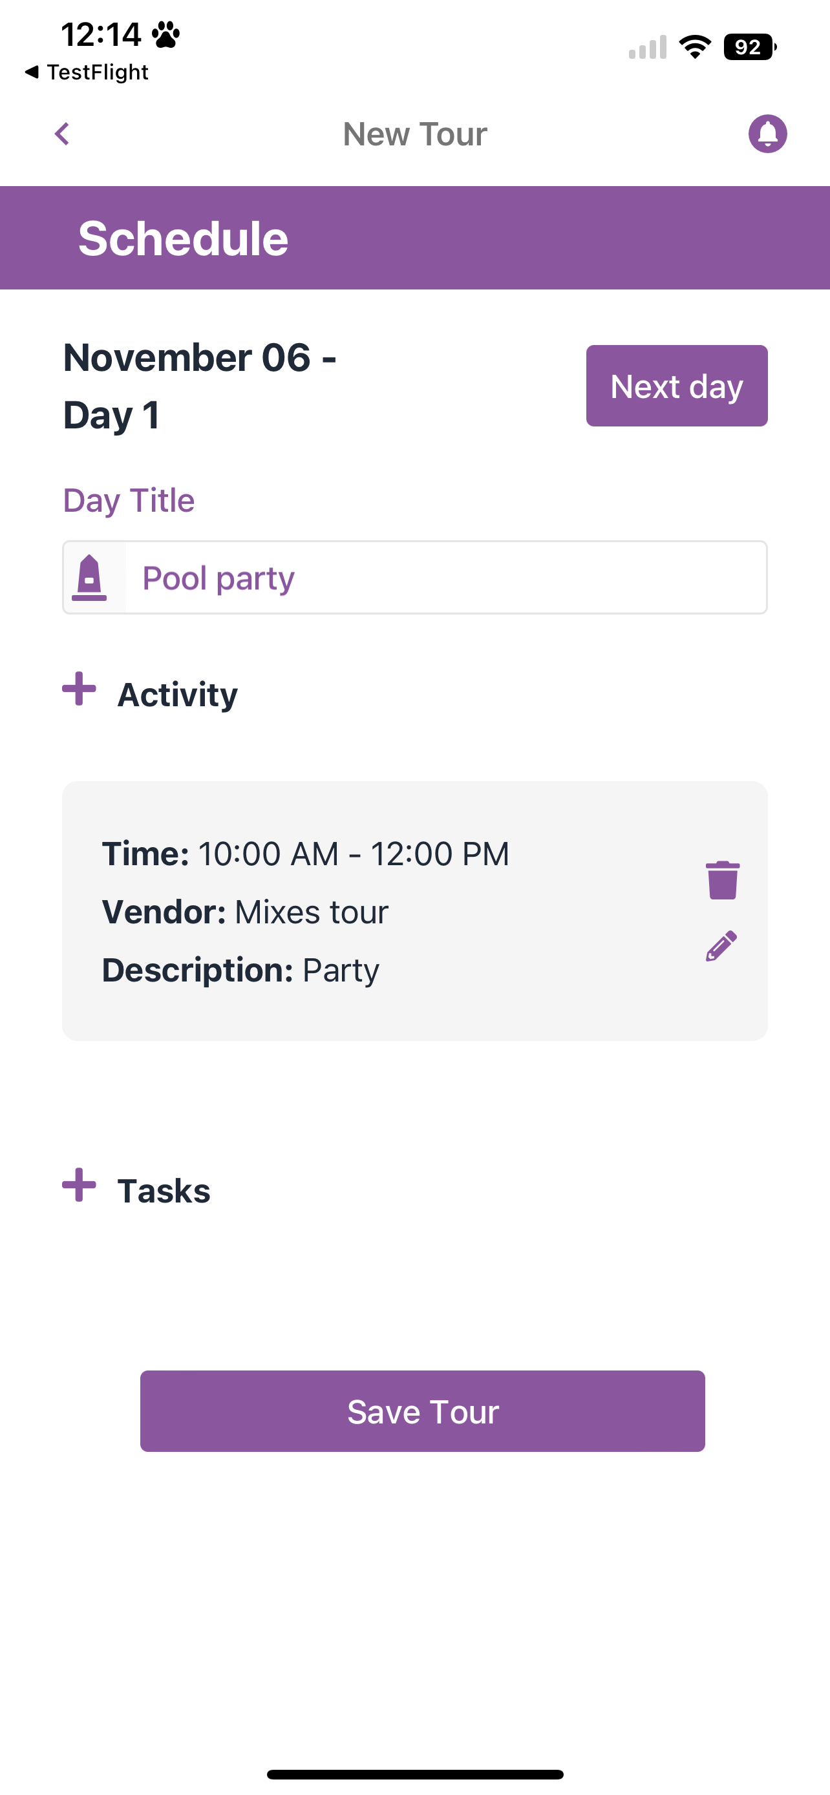This screenshot has width=830, height=1795.
Task: Go to Next day
Action: [677, 385]
